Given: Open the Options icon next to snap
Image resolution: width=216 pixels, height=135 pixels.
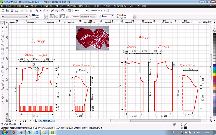Looking at the screenshot, I should click(108, 11).
